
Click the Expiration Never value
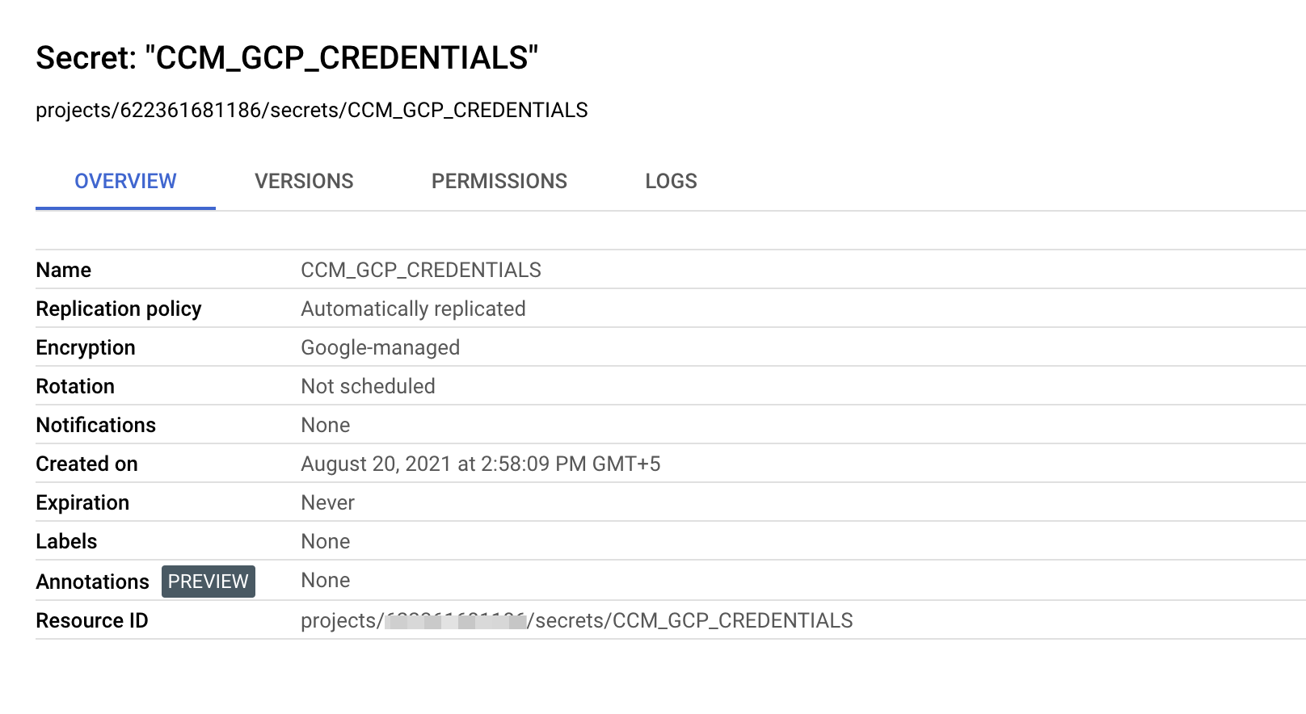pyautogui.click(x=327, y=502)
